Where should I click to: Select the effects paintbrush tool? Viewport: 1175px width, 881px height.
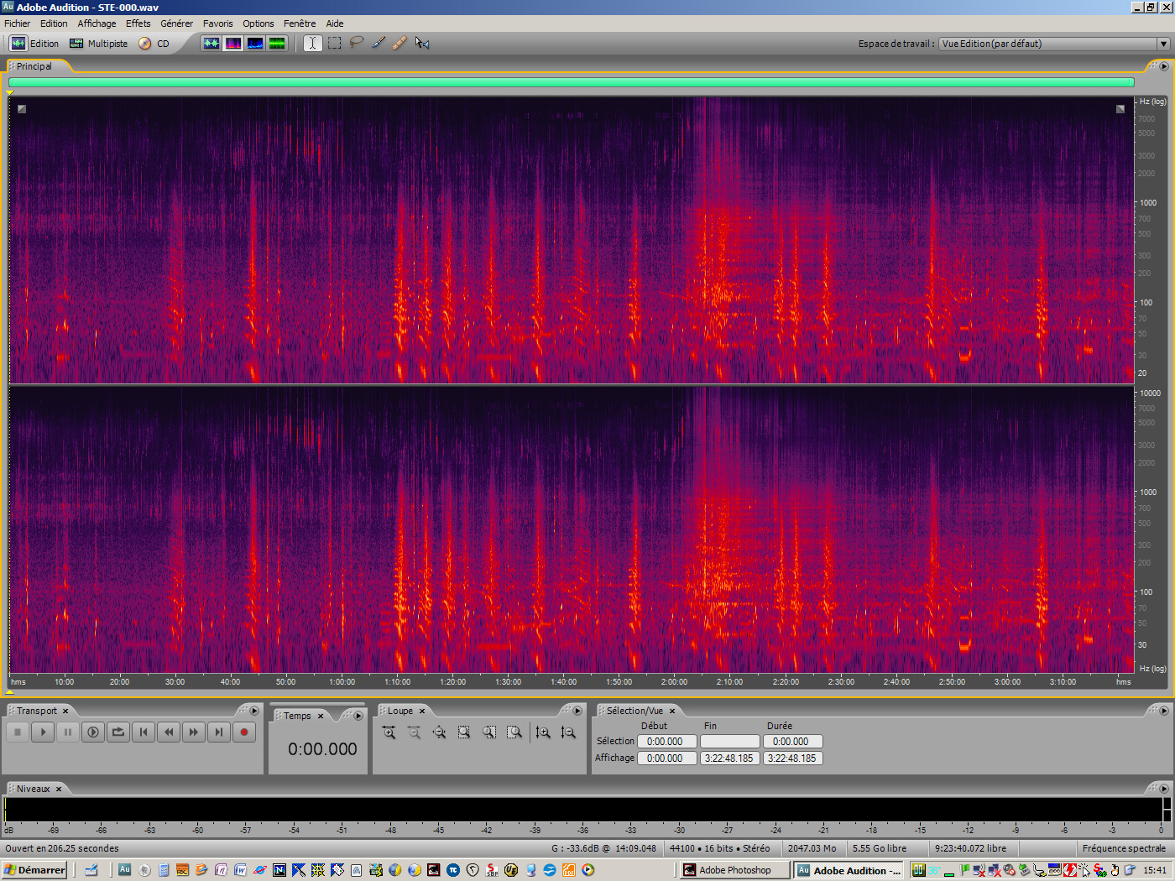pos(378,43)
